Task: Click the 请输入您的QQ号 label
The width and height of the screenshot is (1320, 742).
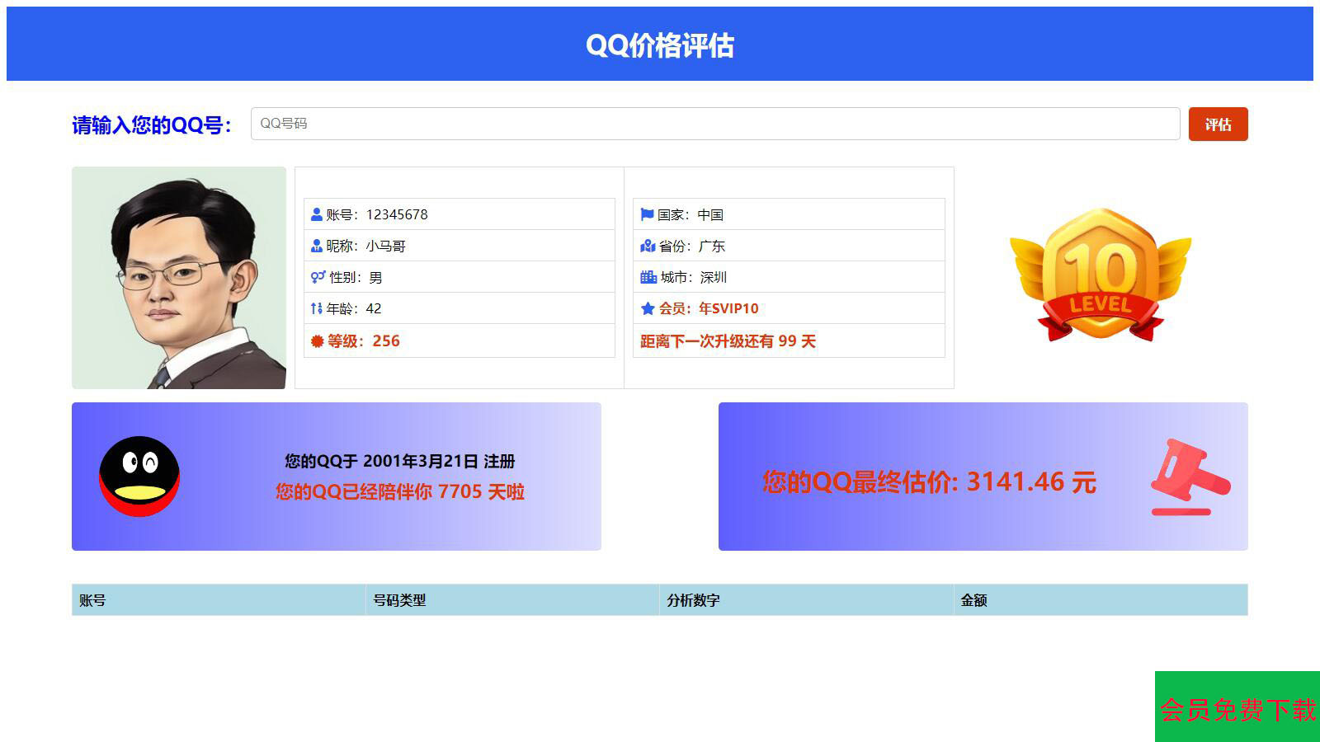Action: click(152, 125)
